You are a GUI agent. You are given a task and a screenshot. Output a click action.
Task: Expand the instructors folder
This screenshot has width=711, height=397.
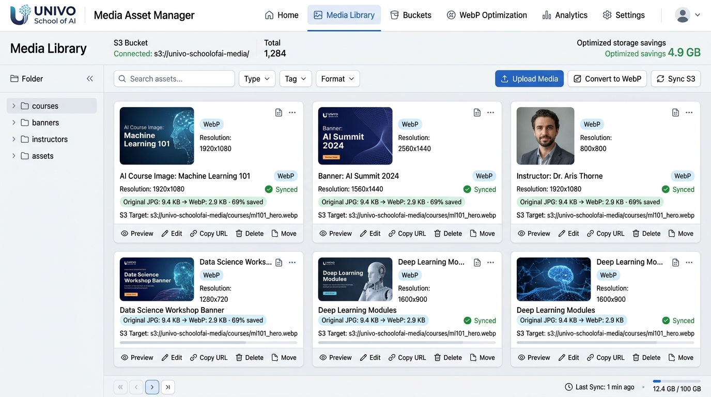[x=13, y=139]
